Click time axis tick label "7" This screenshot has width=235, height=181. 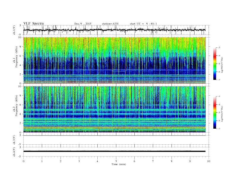(x=153, y=161)
